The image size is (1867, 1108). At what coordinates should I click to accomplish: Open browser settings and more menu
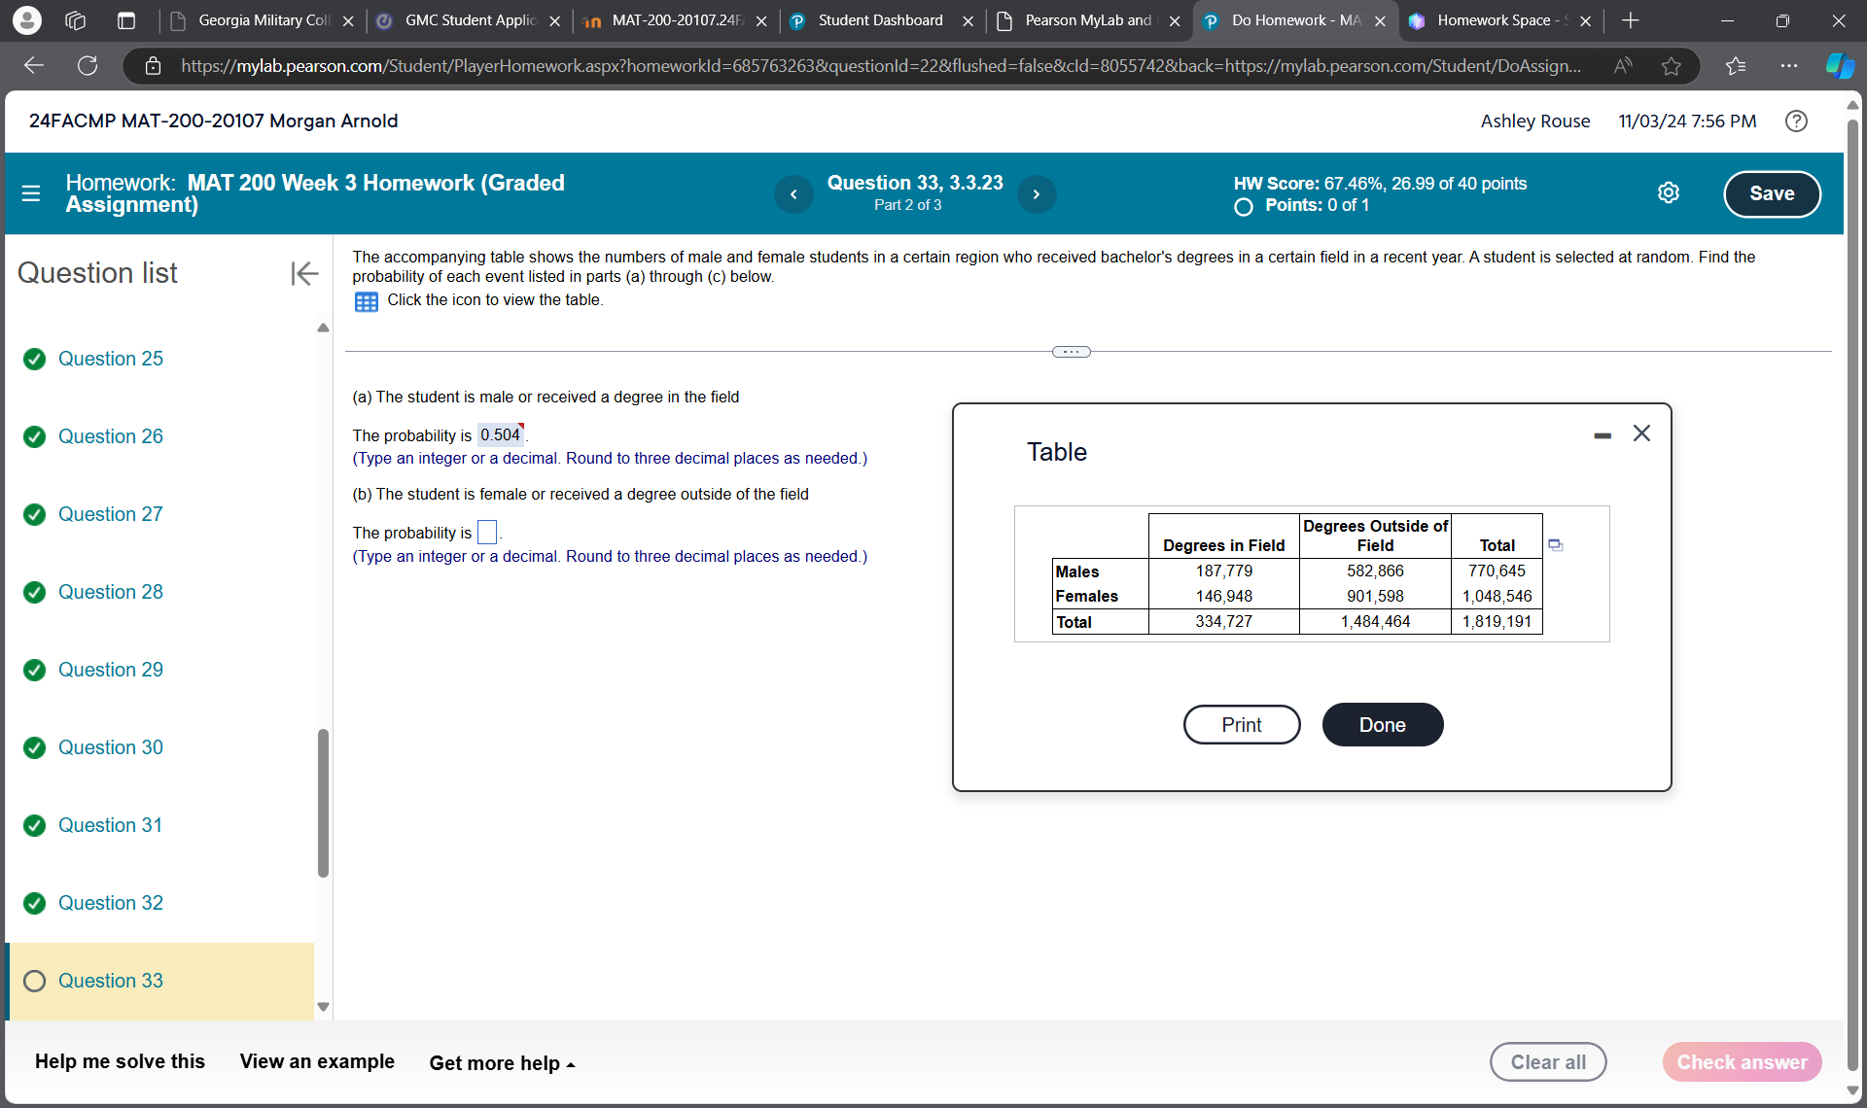coord(1789,66)
